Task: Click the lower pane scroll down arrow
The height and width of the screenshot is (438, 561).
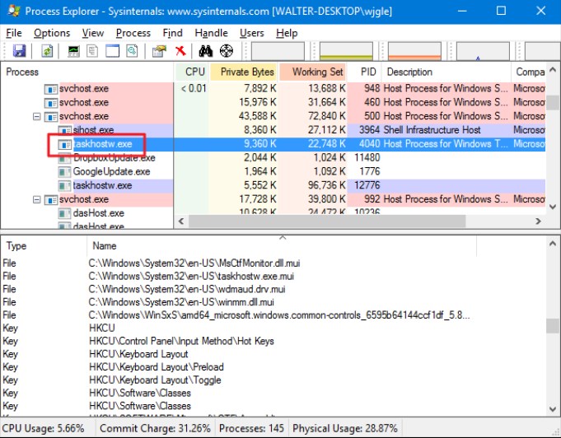Action: pyautogui.click(x=553, y=408)
